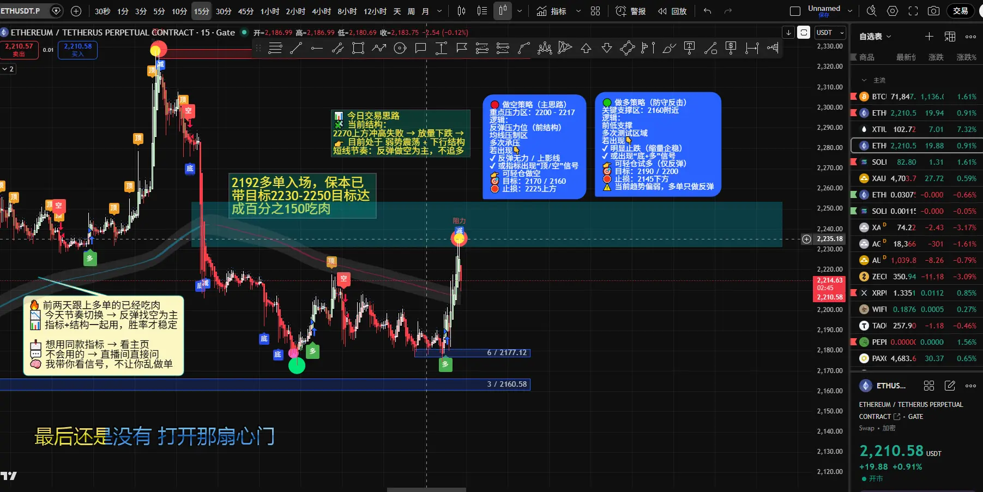Expand the 自选表 watchlist dropdown
This screenshot has width=983, height=492.
point(875,37)
